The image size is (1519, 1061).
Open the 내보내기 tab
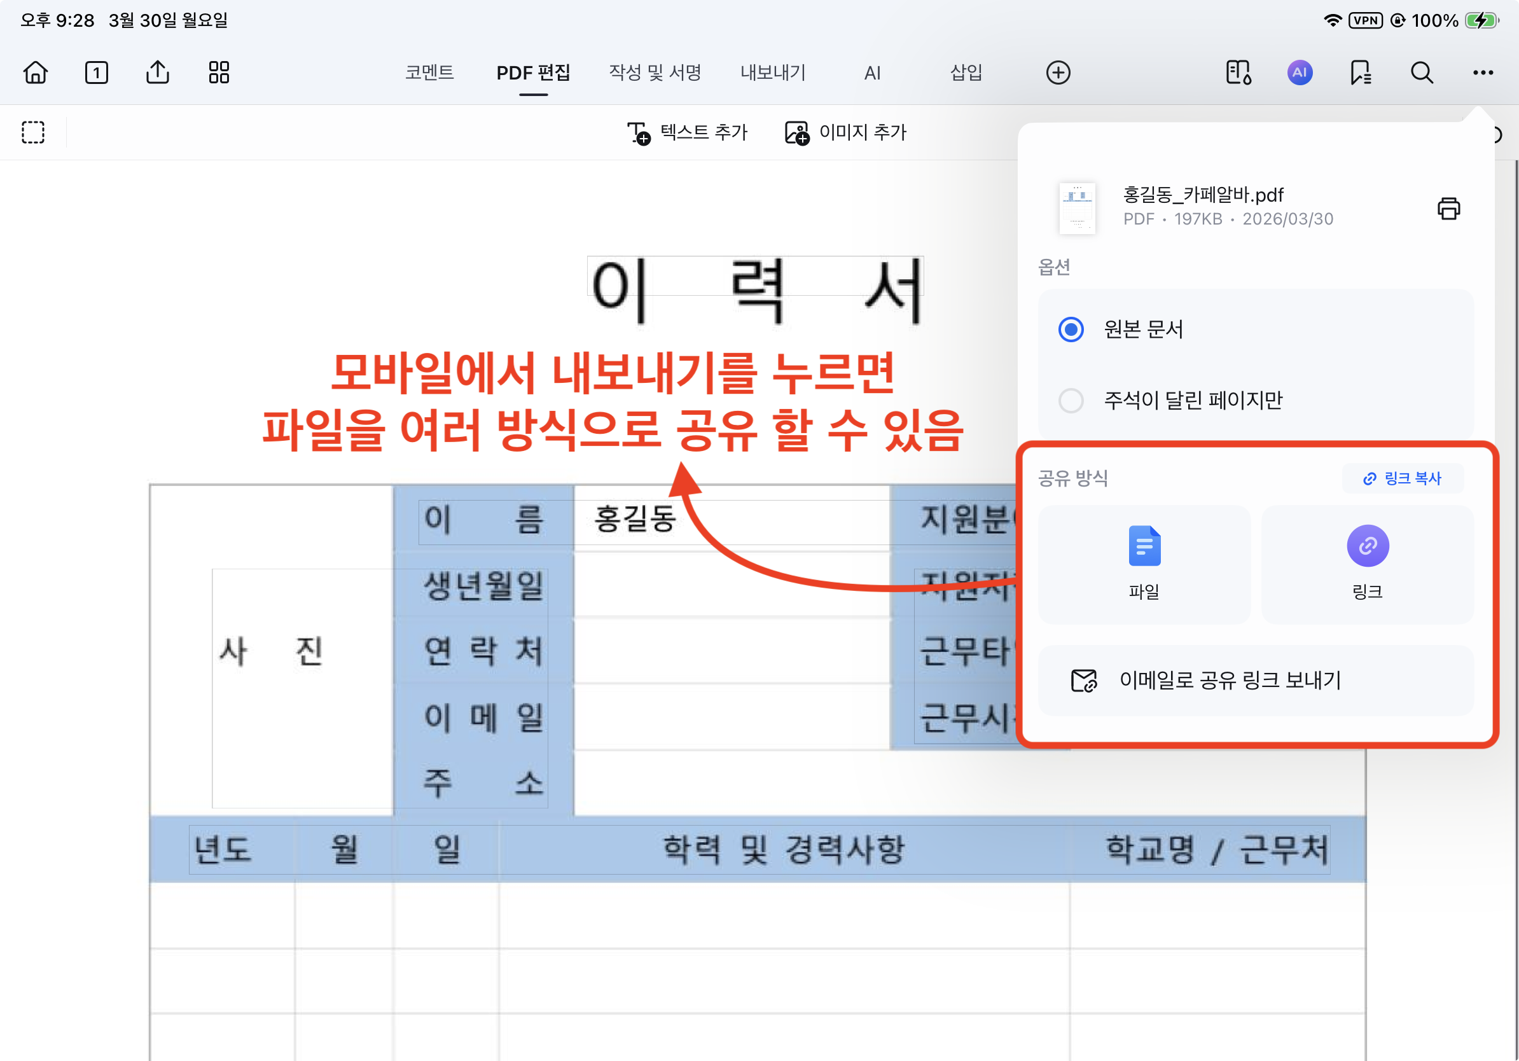point(773,72)
